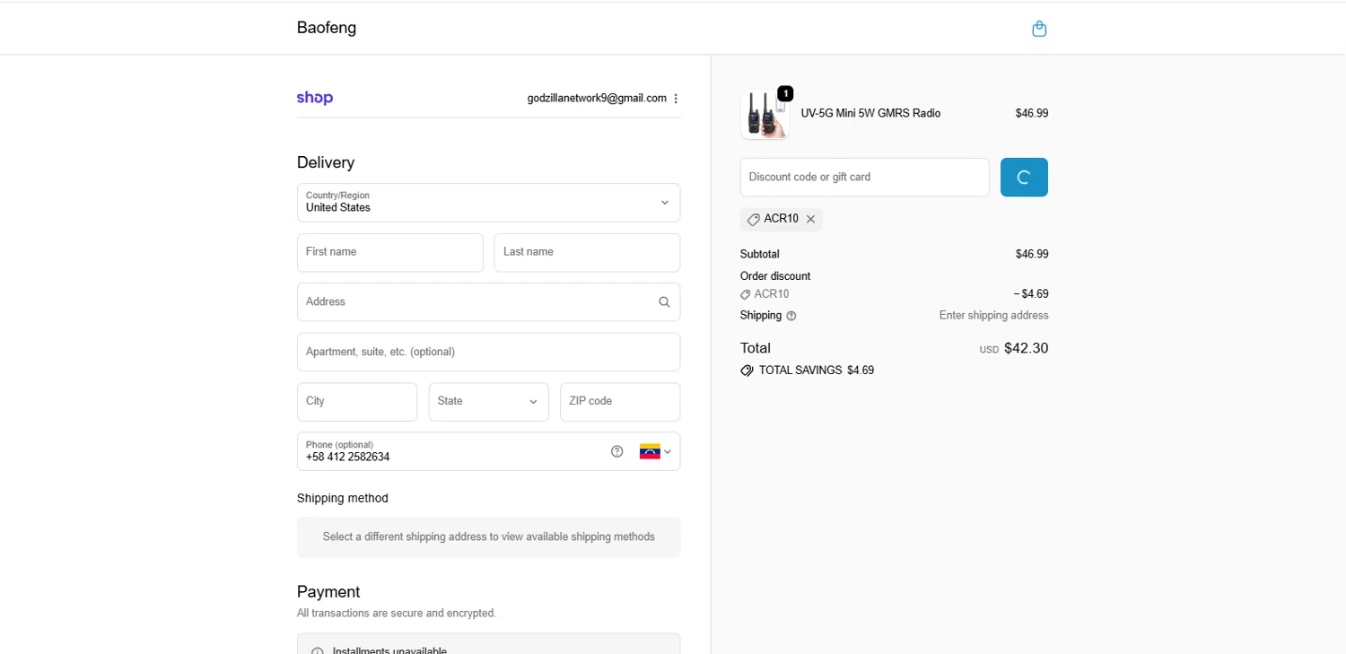Image resolution: width=1346 pixels, height=654 pixels.
Task: Click the ZIP code field
Action: (620, 402)
